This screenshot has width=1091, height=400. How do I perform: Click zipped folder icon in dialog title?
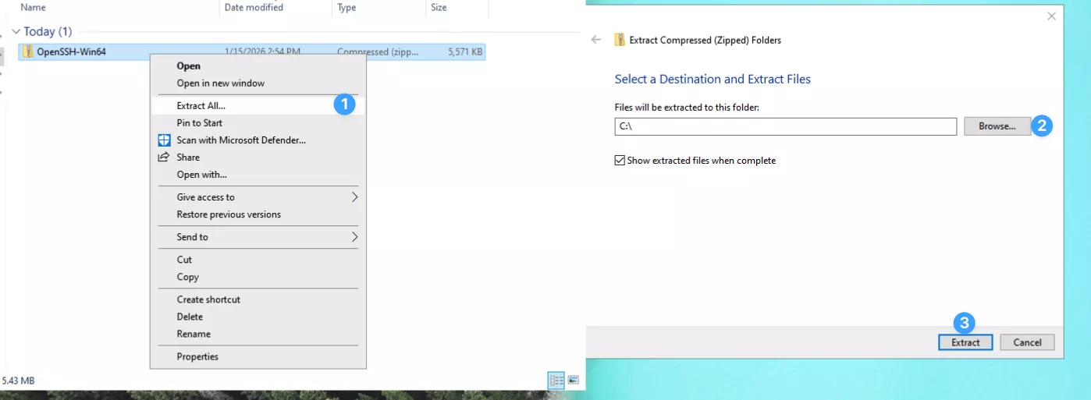point(620,40)
